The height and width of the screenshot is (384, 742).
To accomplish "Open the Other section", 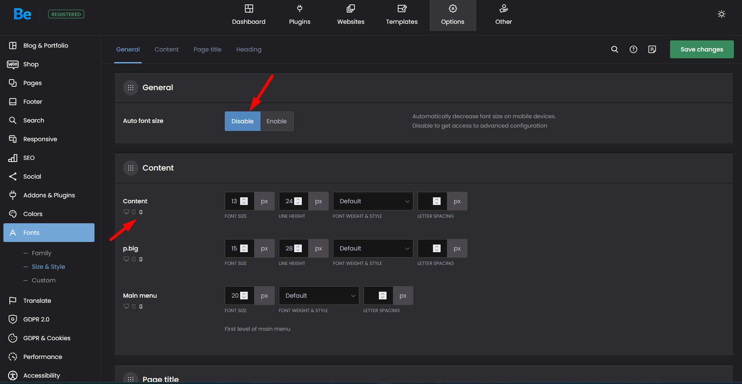I will click(504, 15).
